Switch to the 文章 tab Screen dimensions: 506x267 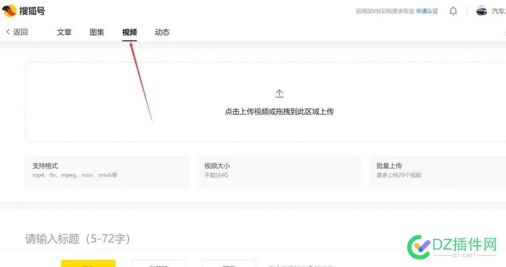pos(64,32)
